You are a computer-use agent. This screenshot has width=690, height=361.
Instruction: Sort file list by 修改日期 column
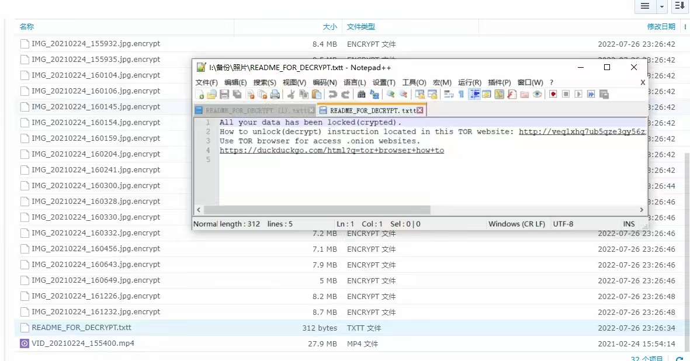click(661, 27)
